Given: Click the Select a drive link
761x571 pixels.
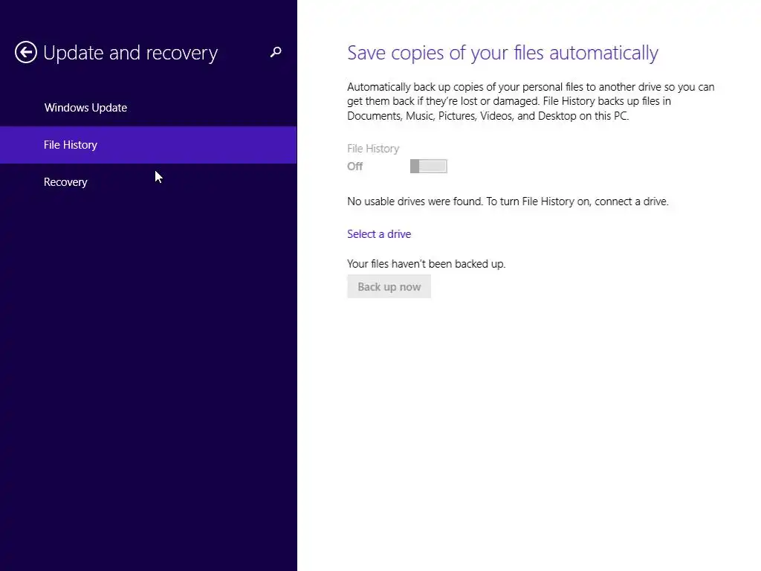Looking at the screenshot, I should pos(379,234).
